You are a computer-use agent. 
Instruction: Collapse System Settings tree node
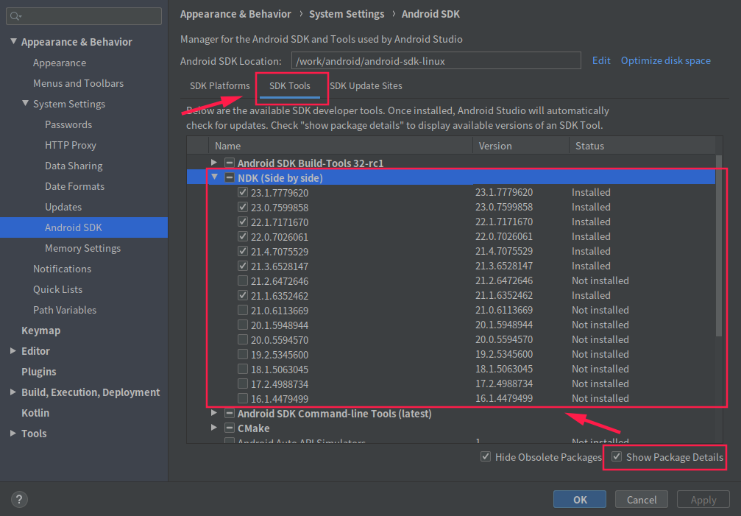(x=25, y=104)
